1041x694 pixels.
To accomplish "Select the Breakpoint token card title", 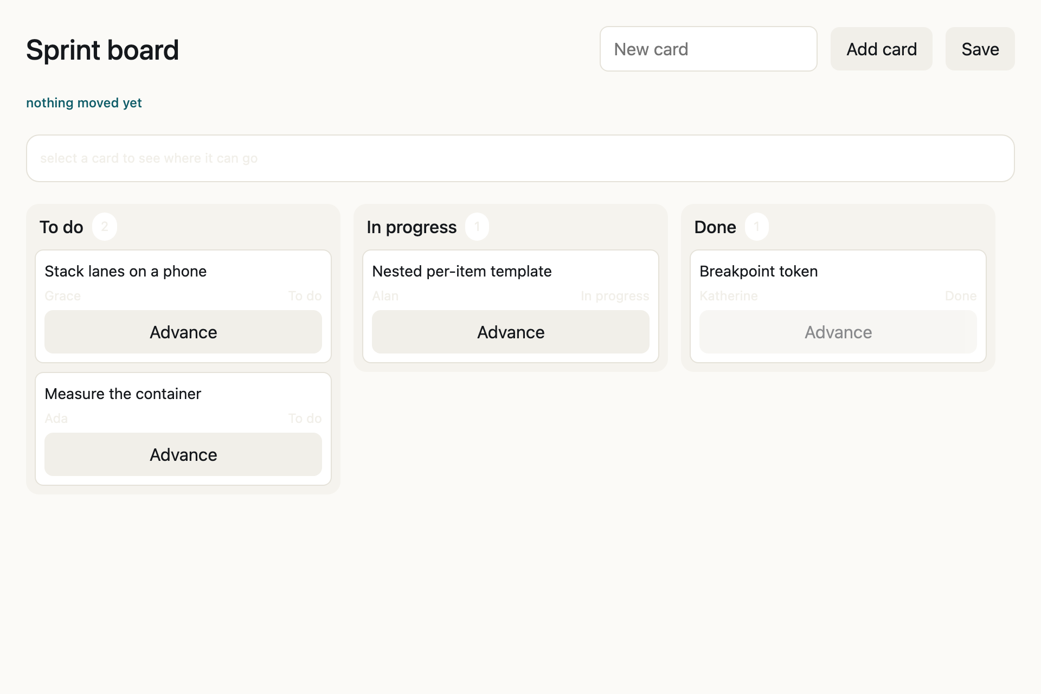I will point(759,271).
